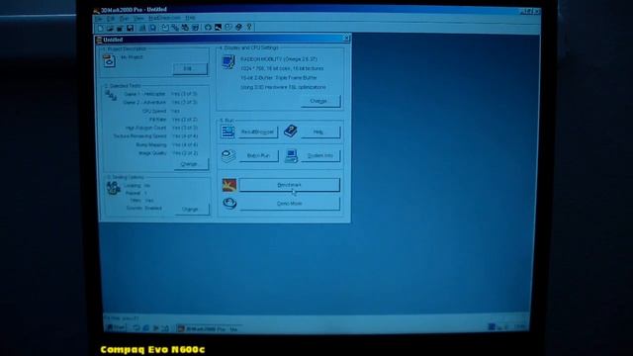633x356 pixels.
Task: Click the 'My Project' description text
Action: pyautogui.click(x=133, y=57)
